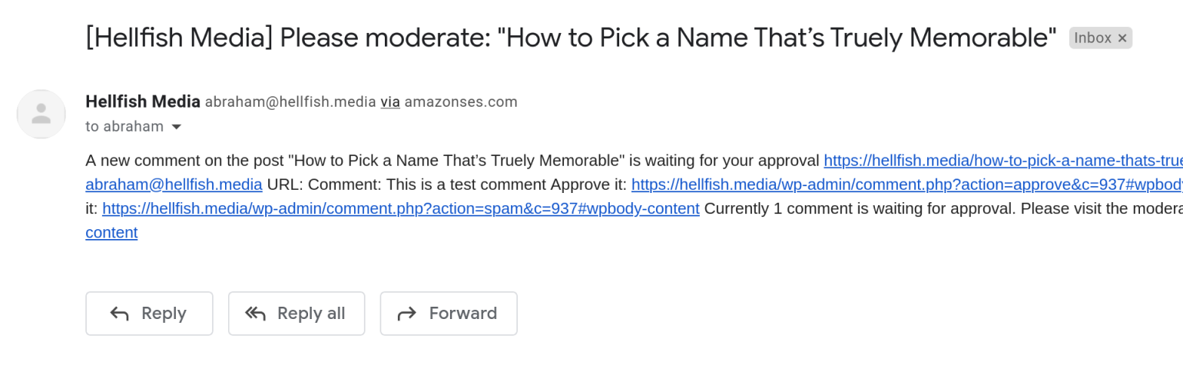Click the Forward button
The height and width of the screenshot is (369, 1183).
point(449,314)
